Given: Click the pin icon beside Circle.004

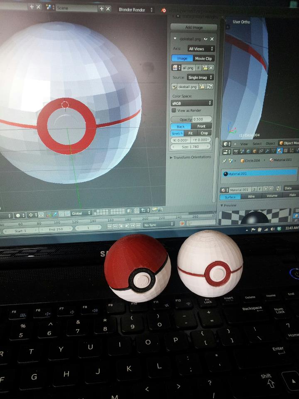Looking at the screenshot, I should click(224, 160).
